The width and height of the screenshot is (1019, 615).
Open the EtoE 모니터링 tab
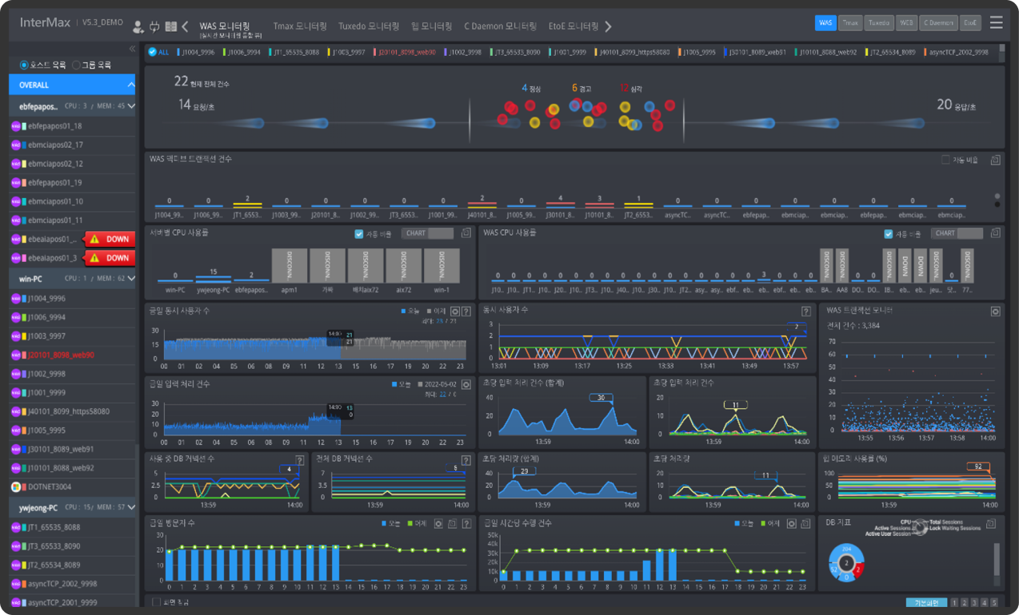click(573, 26)
